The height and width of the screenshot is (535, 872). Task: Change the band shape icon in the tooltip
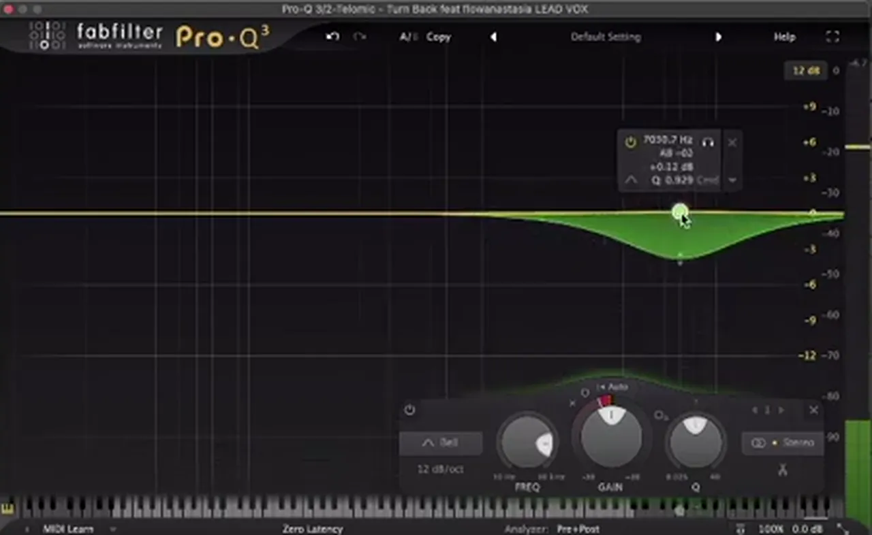[631, 180]
